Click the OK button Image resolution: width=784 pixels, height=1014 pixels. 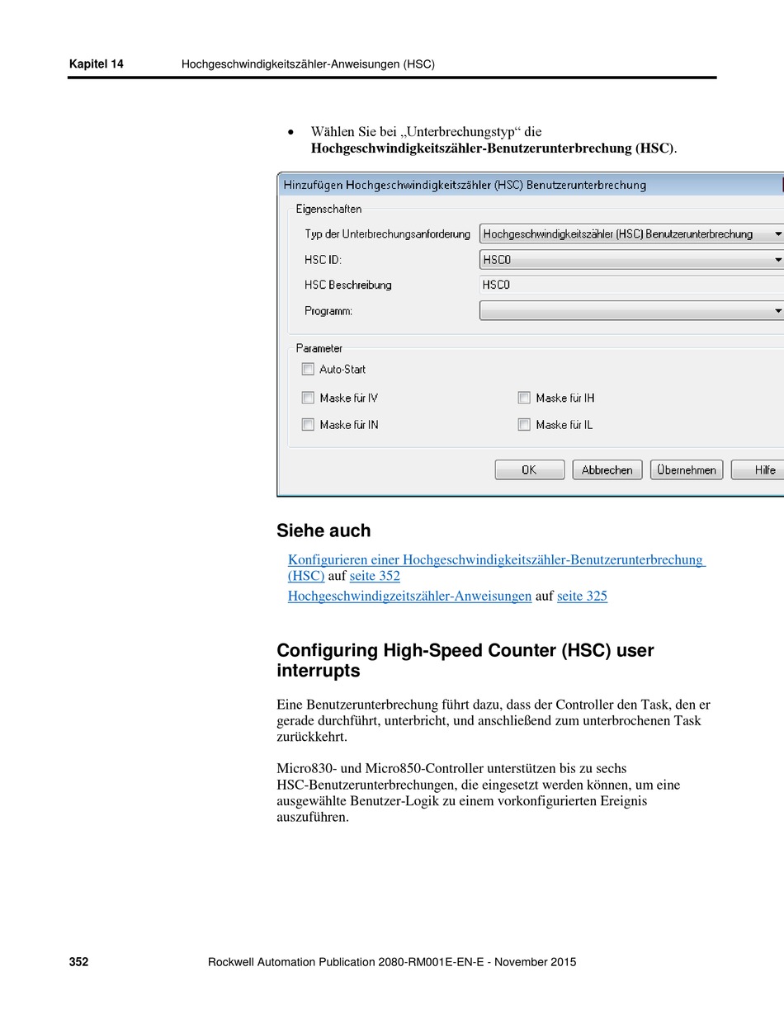(x=530, y=469)
